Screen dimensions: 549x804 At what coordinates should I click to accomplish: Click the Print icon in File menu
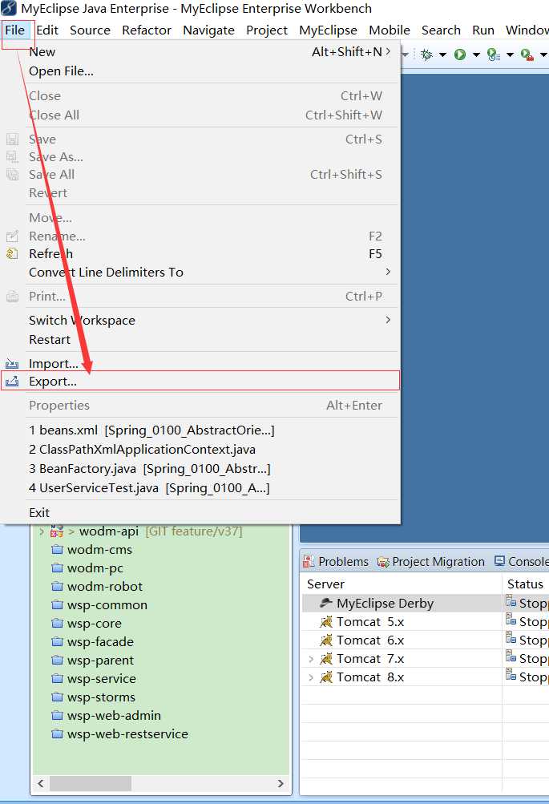(12, 296)
